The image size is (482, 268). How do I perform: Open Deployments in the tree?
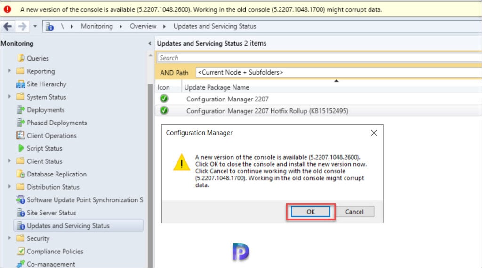(x=46, y=110)
